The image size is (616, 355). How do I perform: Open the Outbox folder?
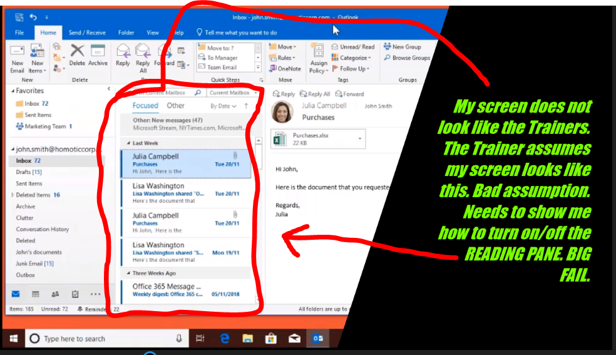[x=26, y=275]
